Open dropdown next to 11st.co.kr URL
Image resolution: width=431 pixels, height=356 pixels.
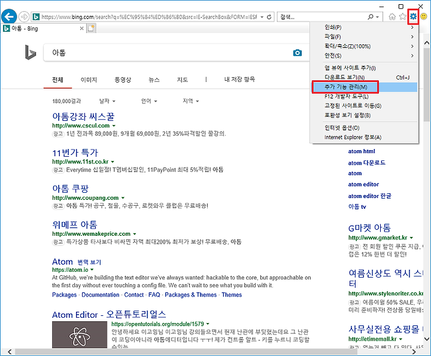click(x=113, y=162)
